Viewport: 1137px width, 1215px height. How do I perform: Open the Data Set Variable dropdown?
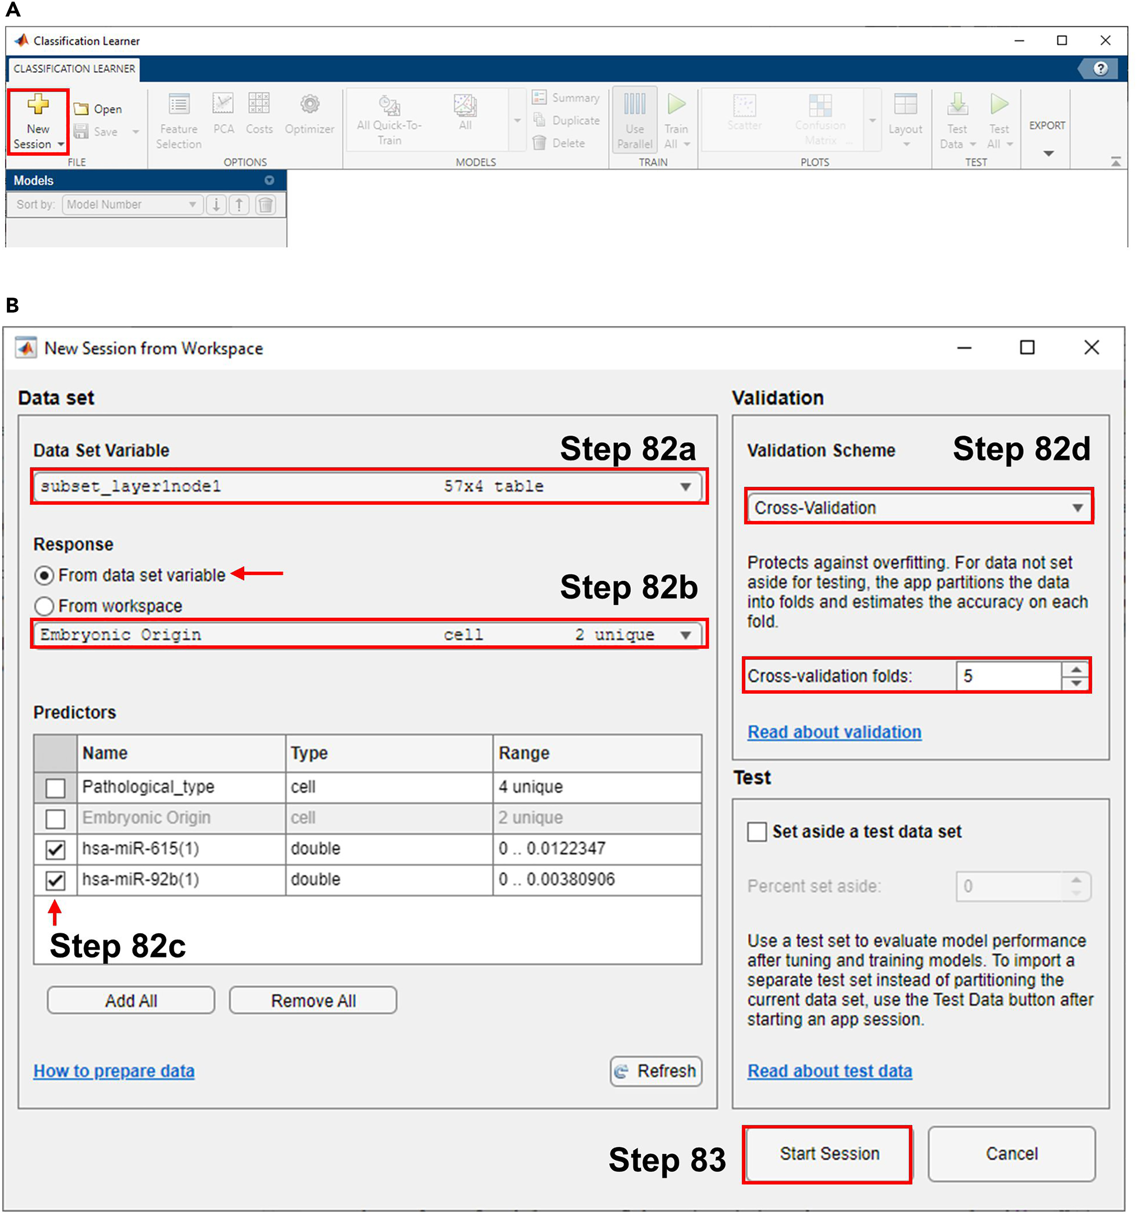click(685, 487)
